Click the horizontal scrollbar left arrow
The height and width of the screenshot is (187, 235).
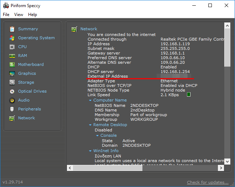point(70,168)
